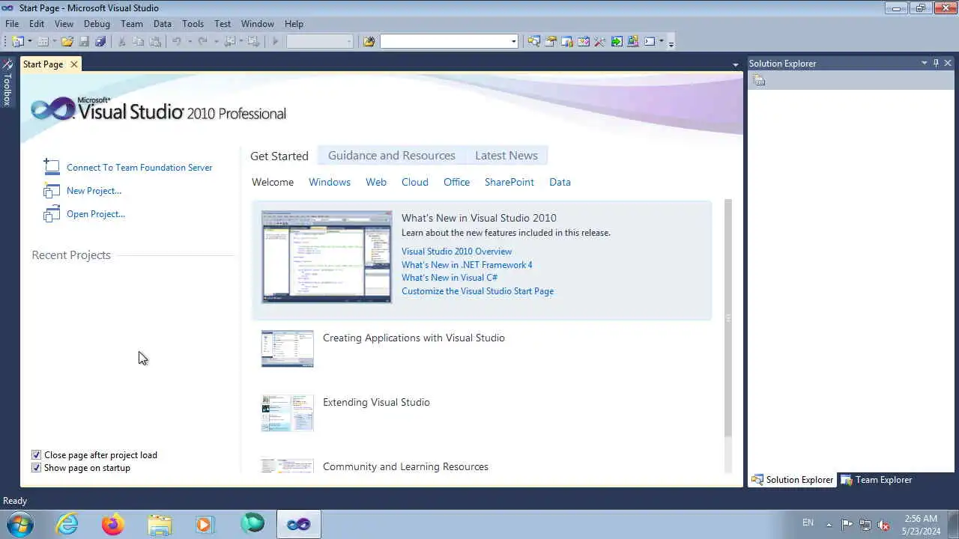Open the File menu
Screen dimensions: 959x539
12,24
